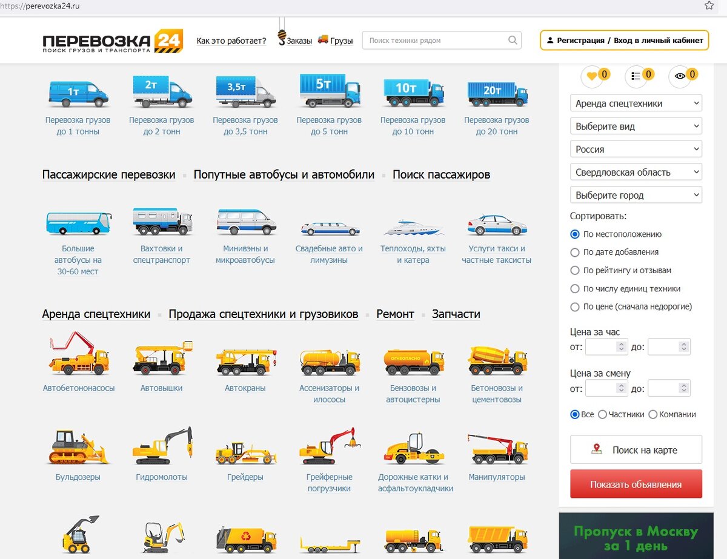
Task: Select sorting По местоположению
Action: coord(575,234)
